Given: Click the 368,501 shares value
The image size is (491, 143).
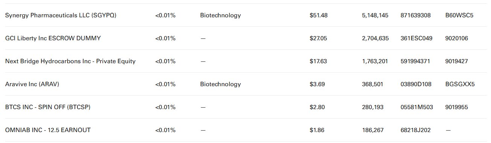Looking at the screenshot, I should pos(372,84).
